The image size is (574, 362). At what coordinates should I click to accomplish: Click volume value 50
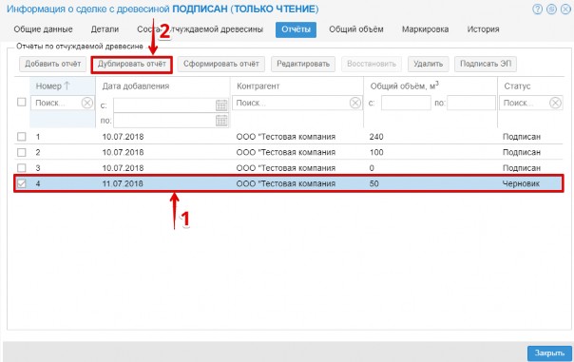point(374,183)
